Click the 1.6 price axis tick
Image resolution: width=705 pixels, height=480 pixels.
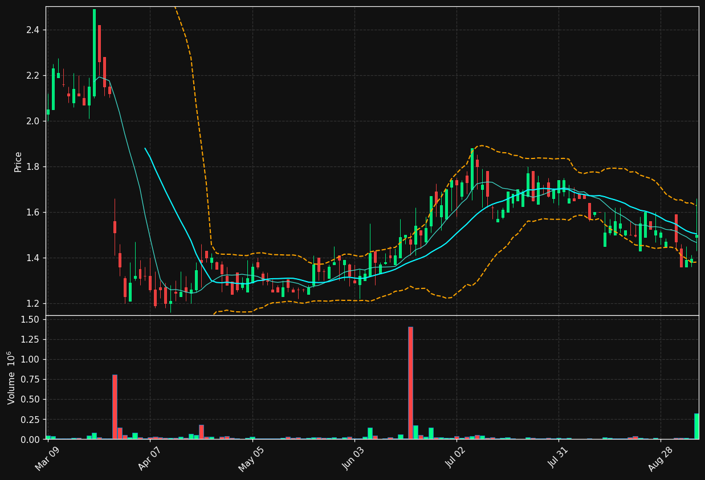point(32,212)
